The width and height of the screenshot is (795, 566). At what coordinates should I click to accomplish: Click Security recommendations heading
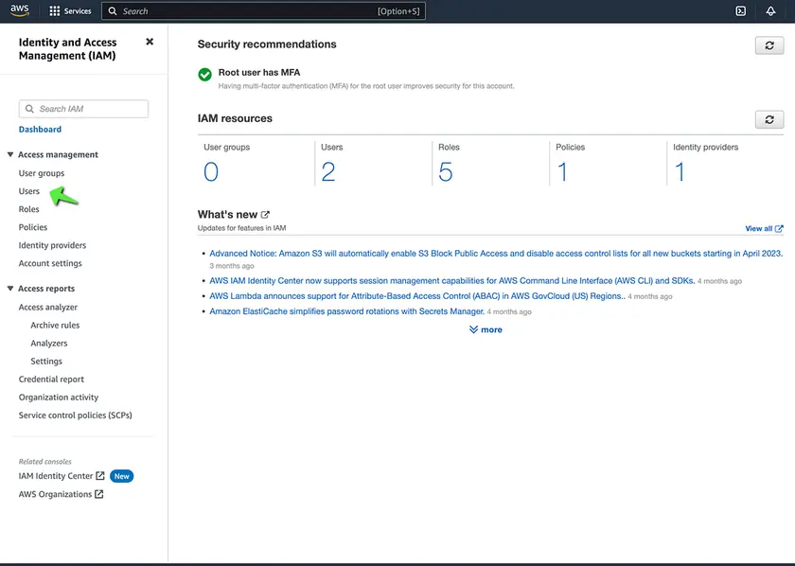coord(267,44)
